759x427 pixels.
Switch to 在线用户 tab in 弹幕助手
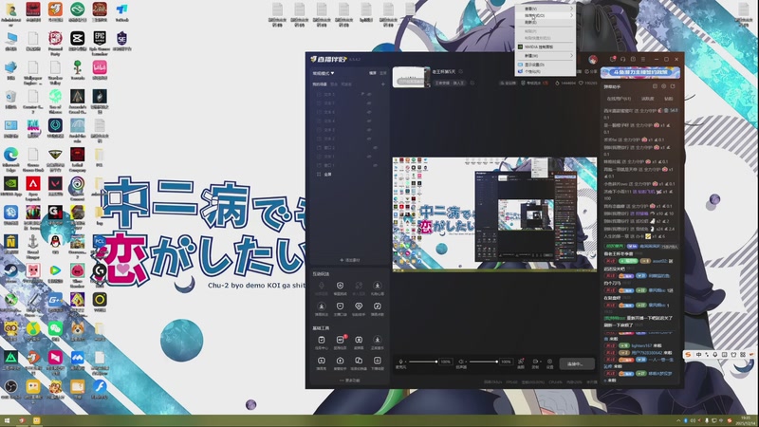pos(619,99)
